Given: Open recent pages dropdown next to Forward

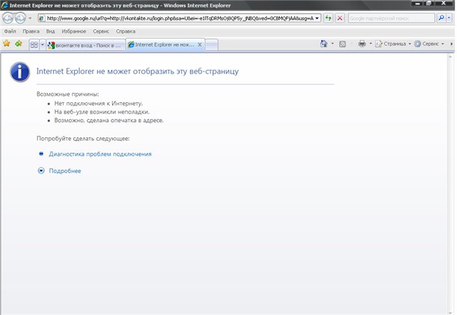Looking at the screenshot, I should click(30, 19).
